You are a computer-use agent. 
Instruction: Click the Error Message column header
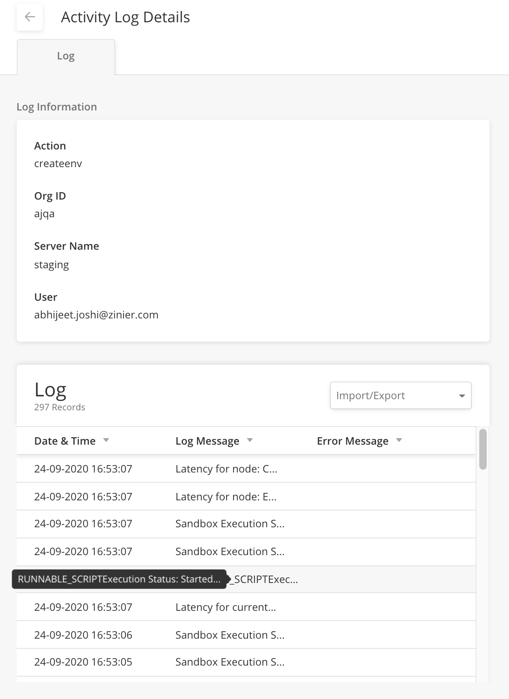[x=352, y=441]
